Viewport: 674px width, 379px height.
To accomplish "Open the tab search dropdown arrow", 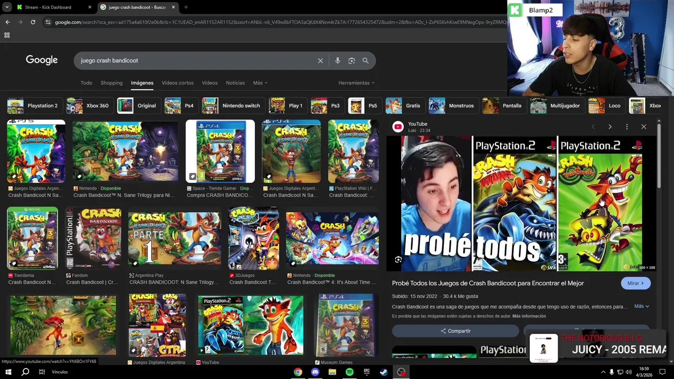I will tap(7, 7).
